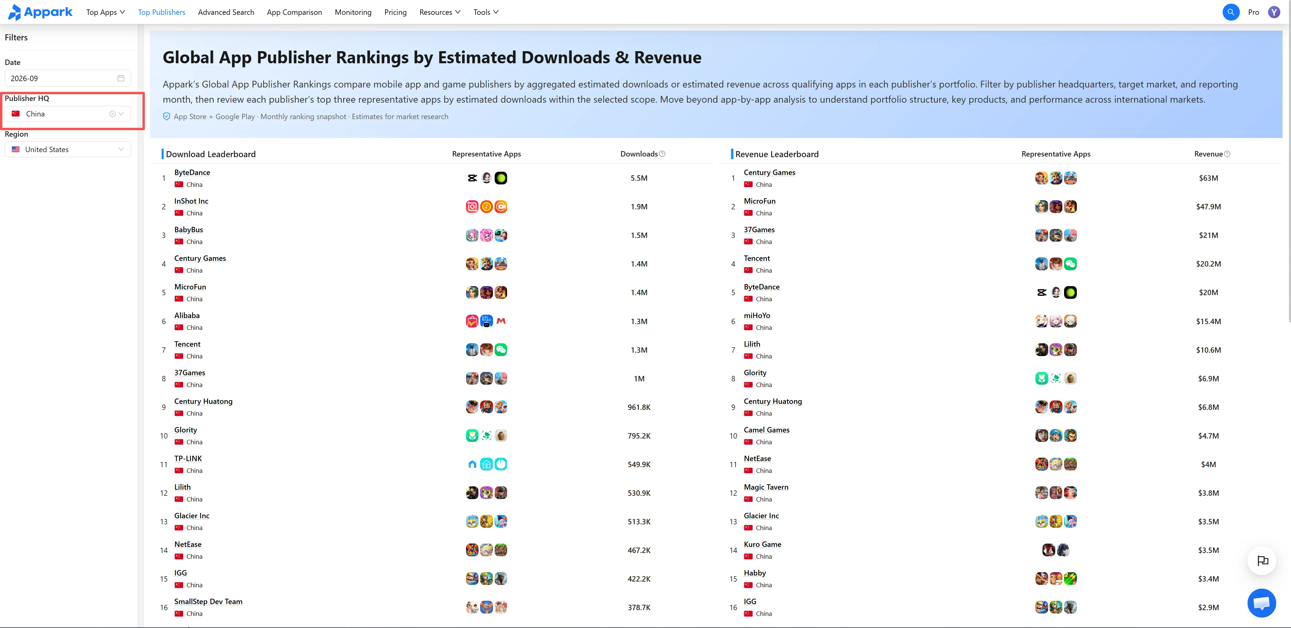Image resolution: width=1291 pixels, height=628 pixels.
Task: Click InShot Inc's first representative app icon
Action: 472,206
